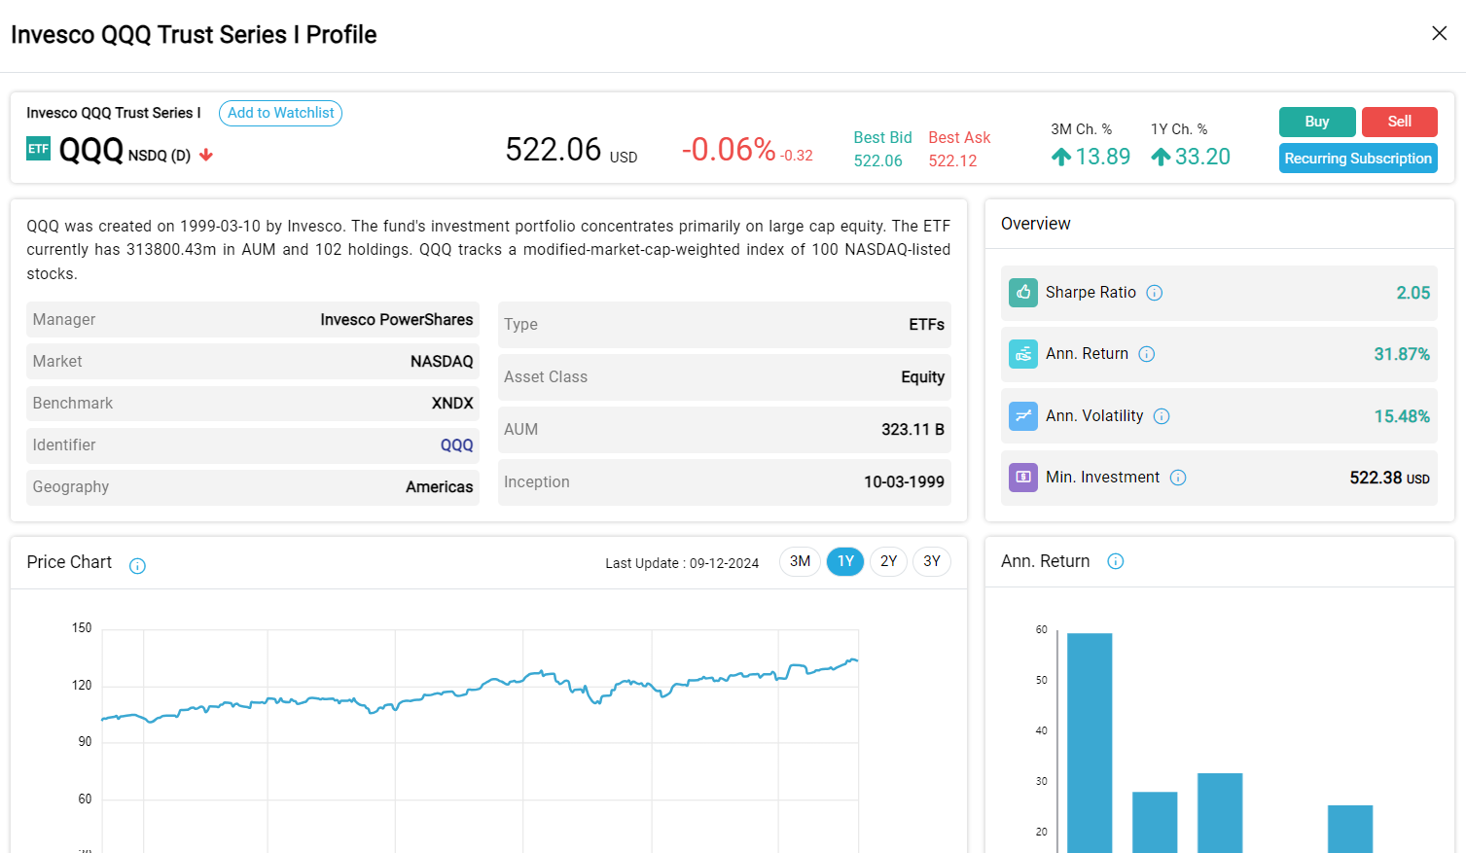Open the Sharpe Ratio info tooltip
This screenshot has width=1466, height=853.
[1155, 293]
